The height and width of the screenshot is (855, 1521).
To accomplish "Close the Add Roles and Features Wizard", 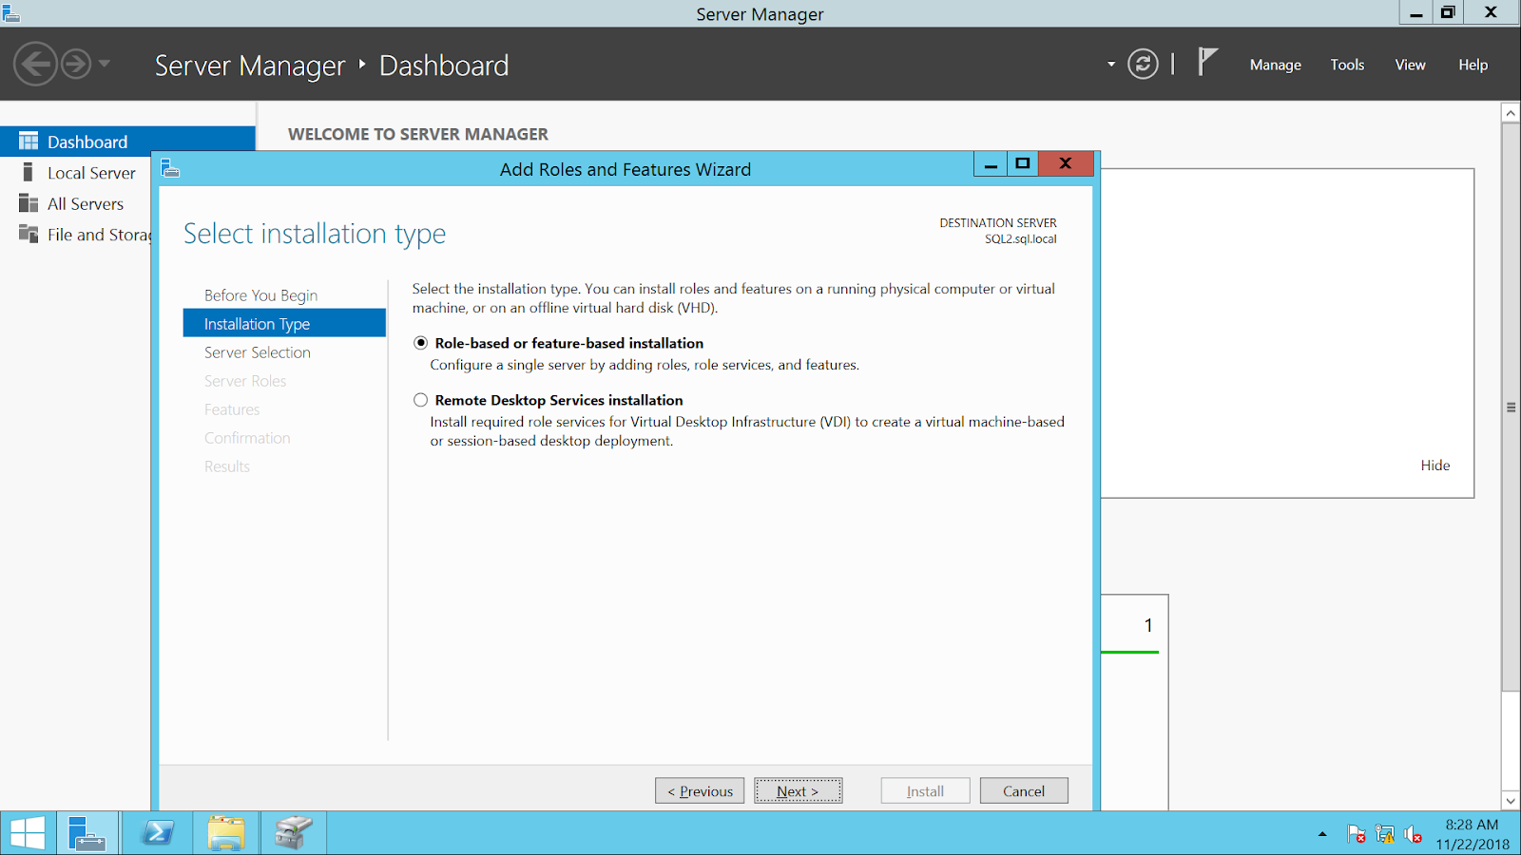I will coord(1066,163).
